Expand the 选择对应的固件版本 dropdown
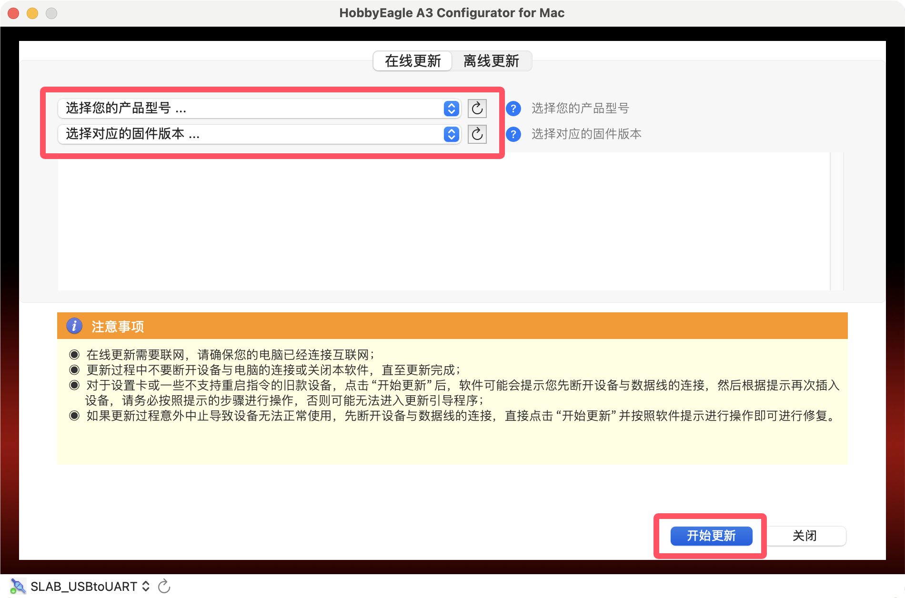905x598 pixels. [x=259, y=134]
